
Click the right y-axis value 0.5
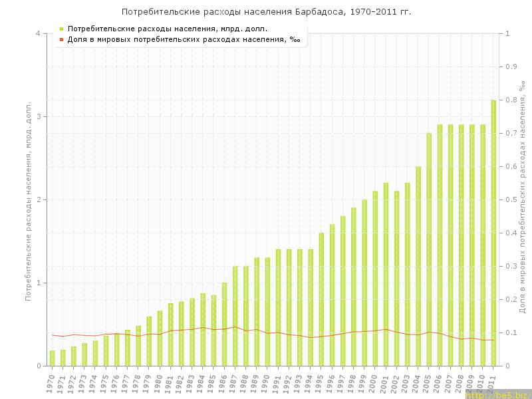[x=511, y=200]
